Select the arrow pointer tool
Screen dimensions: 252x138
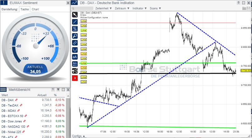[75, 15]
